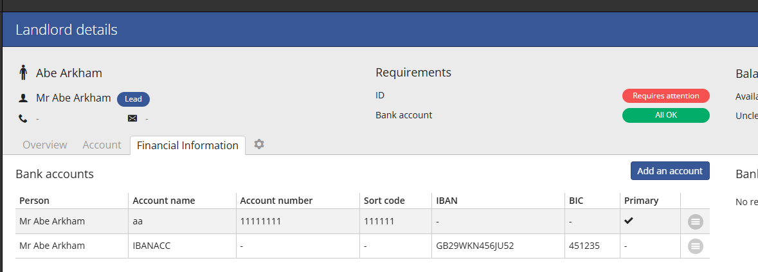Viewport: 758px width, 272px height.
Task: Open row menu icon for IBANACC account
Action: click(x=695, y=246)
